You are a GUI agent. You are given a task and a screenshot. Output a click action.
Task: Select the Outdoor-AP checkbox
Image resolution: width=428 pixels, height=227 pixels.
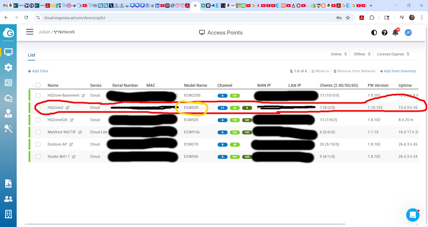point(38,144)
